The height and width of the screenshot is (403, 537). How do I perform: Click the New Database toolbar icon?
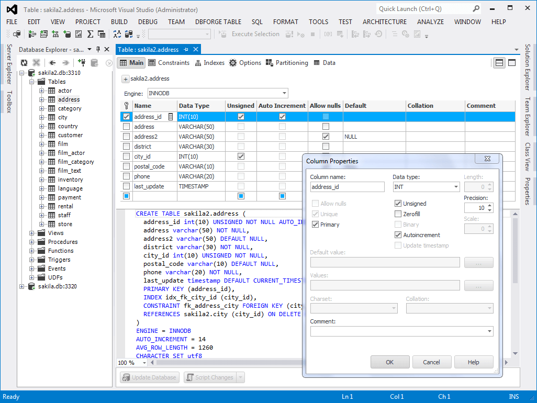point(67,34)
